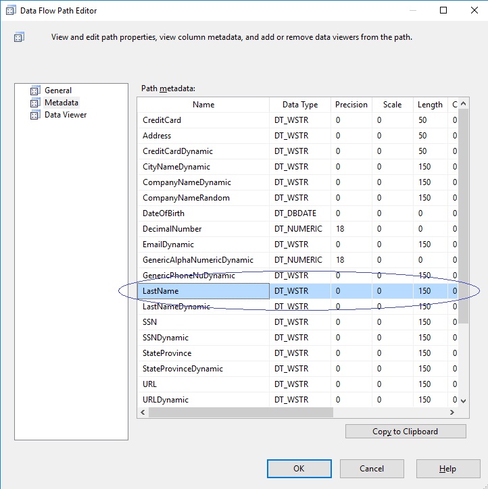
Task: Click the Metadata page icon
Action: [x=35, y=102]
